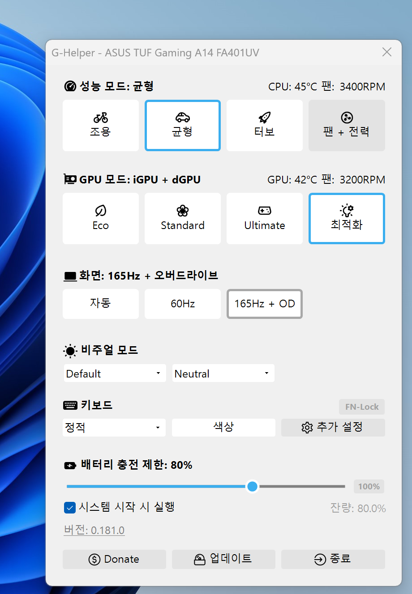Select Eco GPU mode
Viewport: 412px width, 594px height.
101,218
